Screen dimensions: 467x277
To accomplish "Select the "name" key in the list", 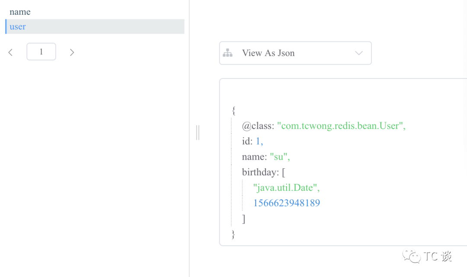I will 20,12.
